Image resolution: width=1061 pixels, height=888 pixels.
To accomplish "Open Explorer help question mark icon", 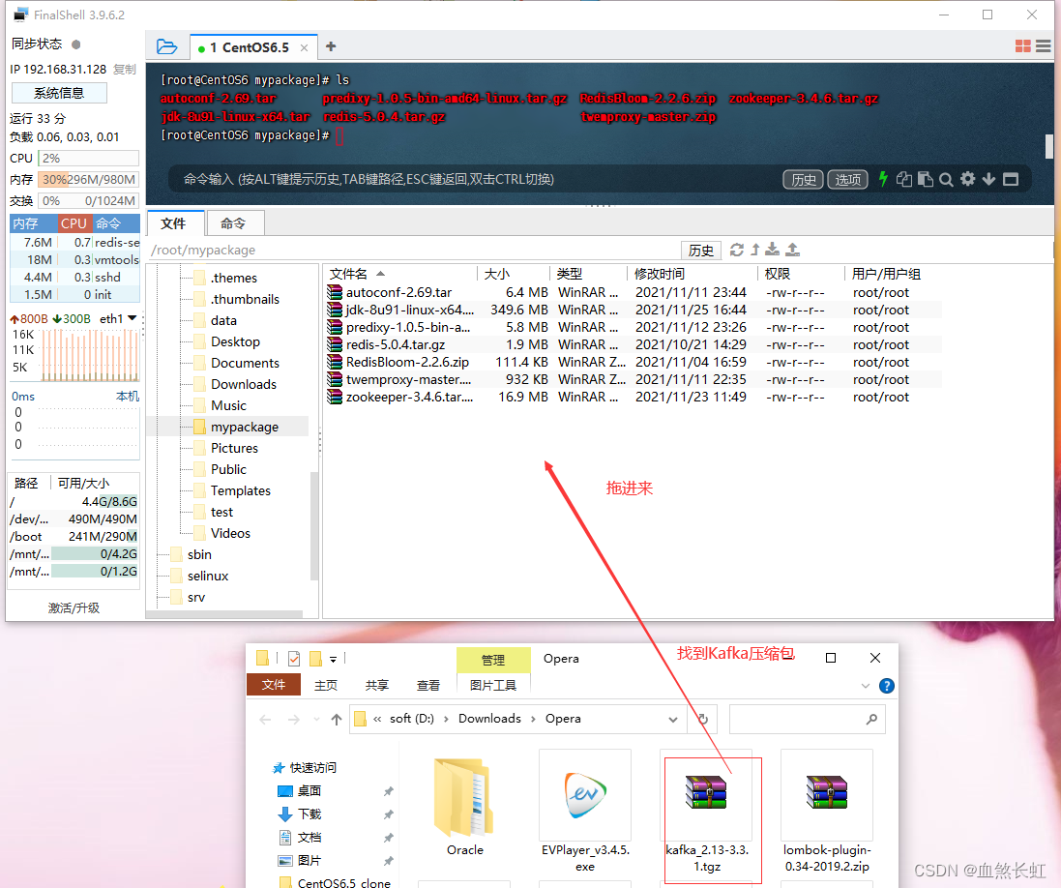I will pyautogui.click(x=886, y=686).
